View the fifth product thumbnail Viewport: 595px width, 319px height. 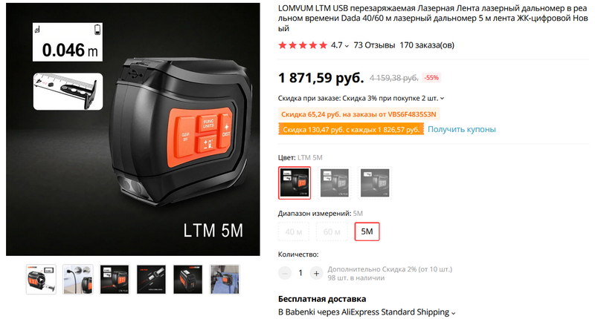[188, 280]
